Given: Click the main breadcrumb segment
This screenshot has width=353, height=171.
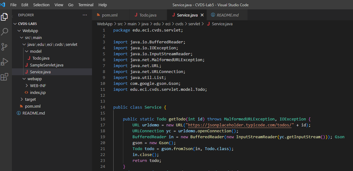Looking at the screenshot, I should click(132, 24).
